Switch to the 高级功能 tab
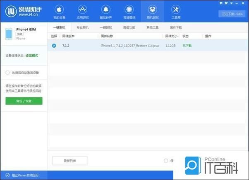 click(129, 27)
